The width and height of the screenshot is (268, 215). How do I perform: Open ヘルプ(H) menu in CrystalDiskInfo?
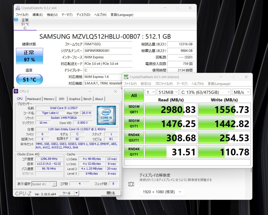[x=100, y=15]
